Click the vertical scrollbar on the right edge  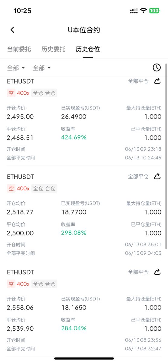pyautogui.click(x=166, y=157)
